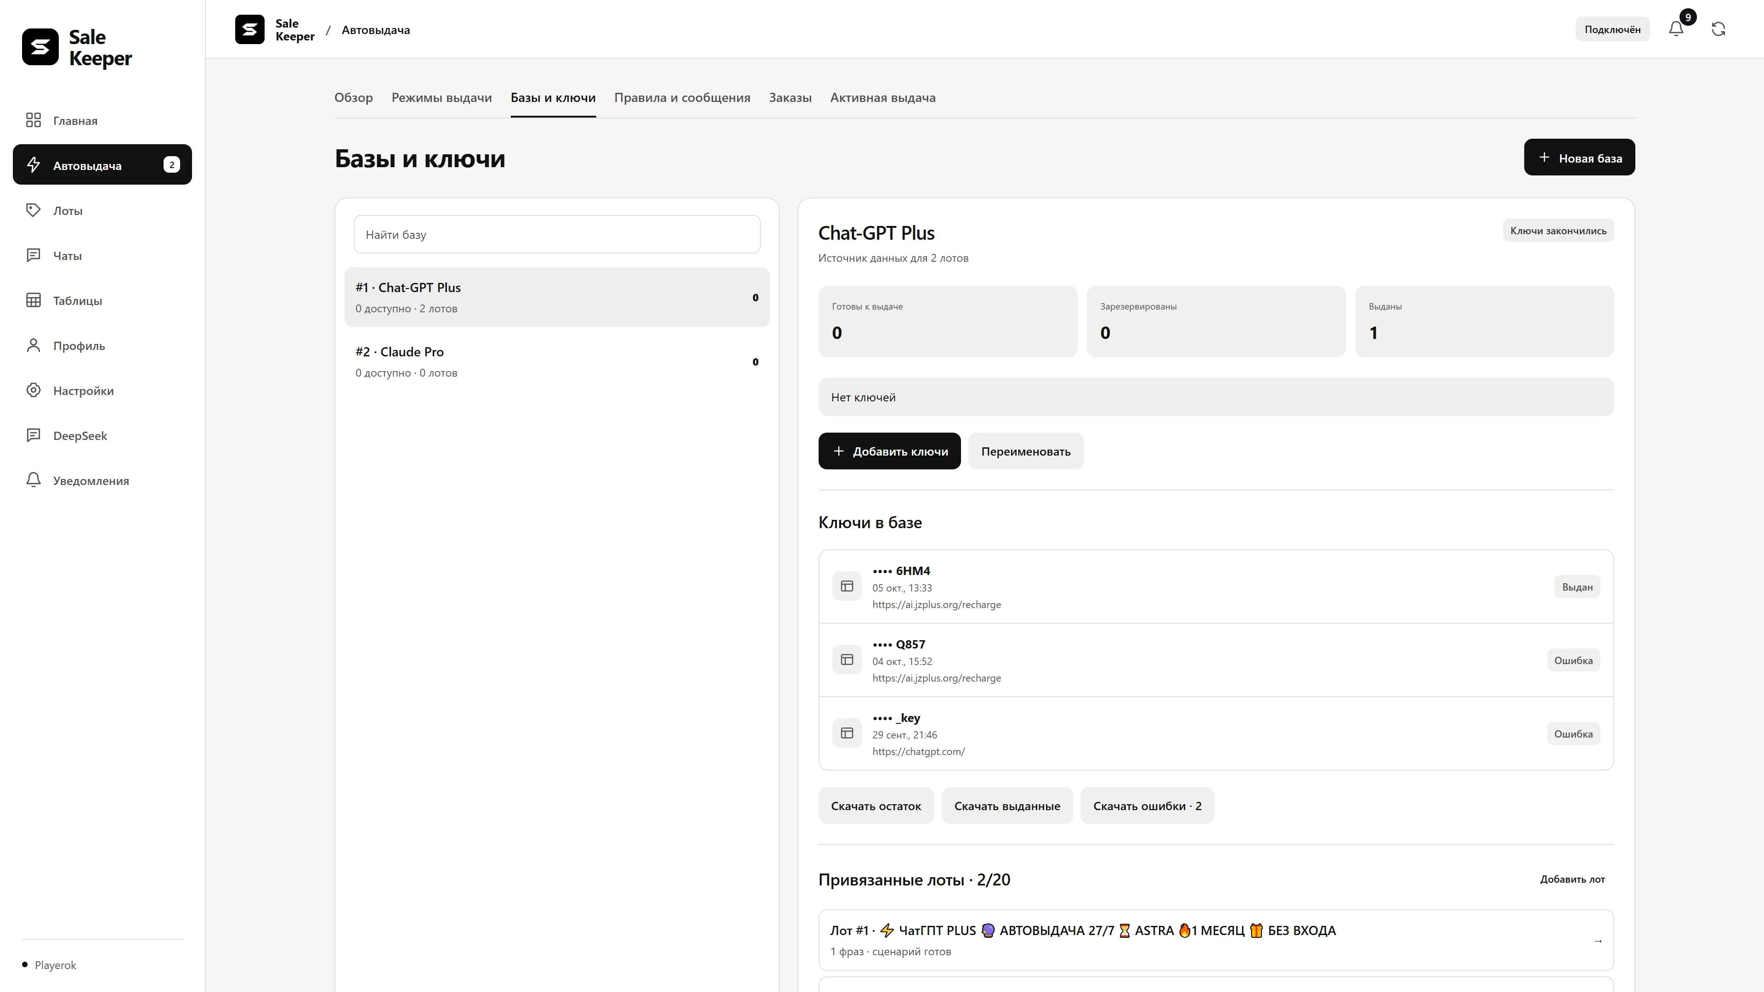Screen dimensions: 1764x992
Task: Click Ошибка status on key Q857
Action: (x=1573, y=660)
